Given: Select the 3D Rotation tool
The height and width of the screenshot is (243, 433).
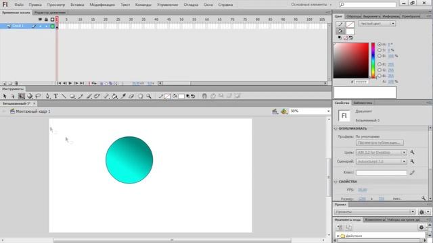Looking at the screenshot, I should (30, 96).
